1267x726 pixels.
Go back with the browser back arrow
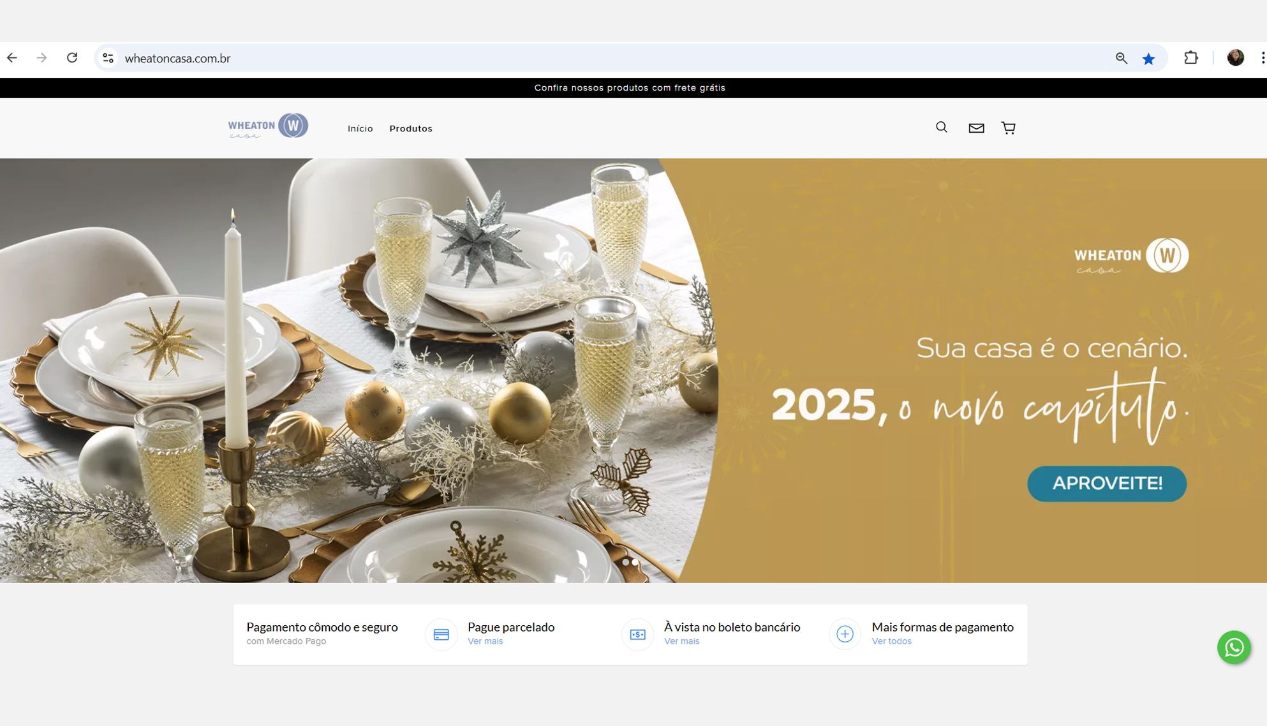[x=12, y=58]
